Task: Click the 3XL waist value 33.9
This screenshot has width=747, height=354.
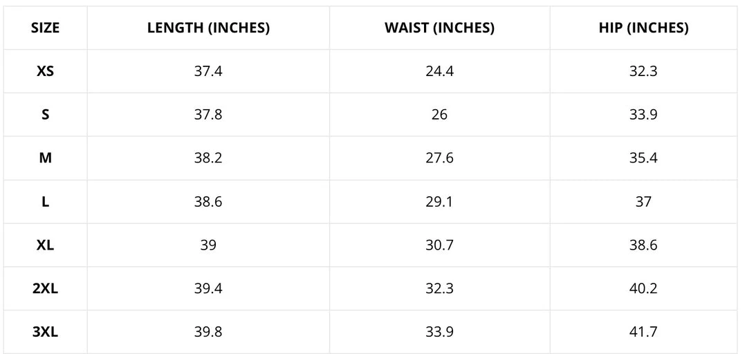Action: coord(439,333)
